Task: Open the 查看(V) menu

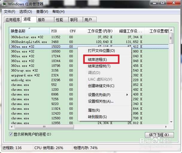Action: 42,12
